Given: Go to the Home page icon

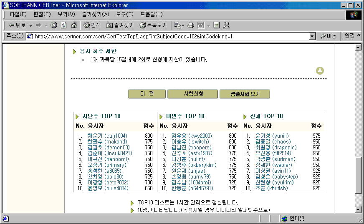Looking at the screenshot, I should 73,25.
